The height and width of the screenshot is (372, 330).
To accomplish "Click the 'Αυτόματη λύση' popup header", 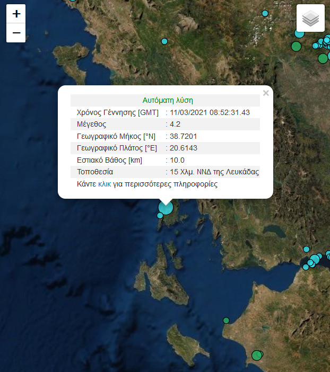I will point(168,100).
